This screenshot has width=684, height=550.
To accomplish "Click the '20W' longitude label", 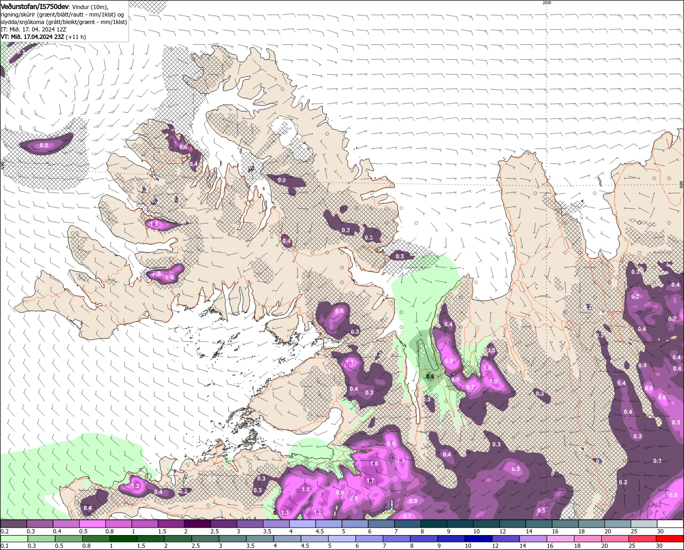I will click(547, 3).
